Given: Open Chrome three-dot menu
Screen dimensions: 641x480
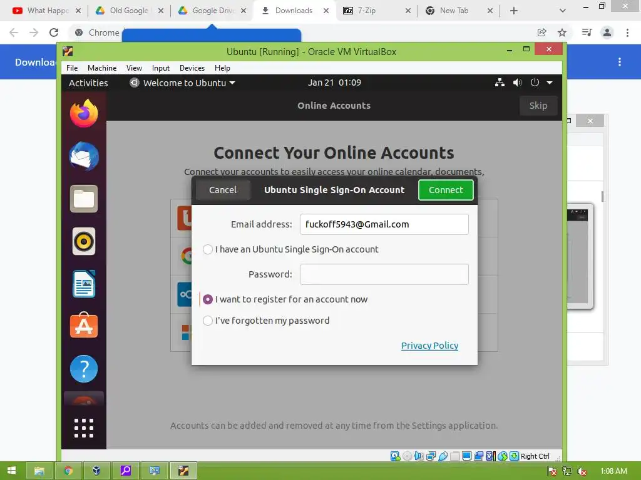Looking at the screenshot, I should point(627,32).
